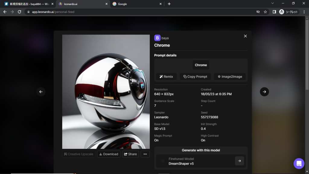Screen dimensions: 309x174
Task: Copy the prompt with Copy Prompt
Action: 195,77
